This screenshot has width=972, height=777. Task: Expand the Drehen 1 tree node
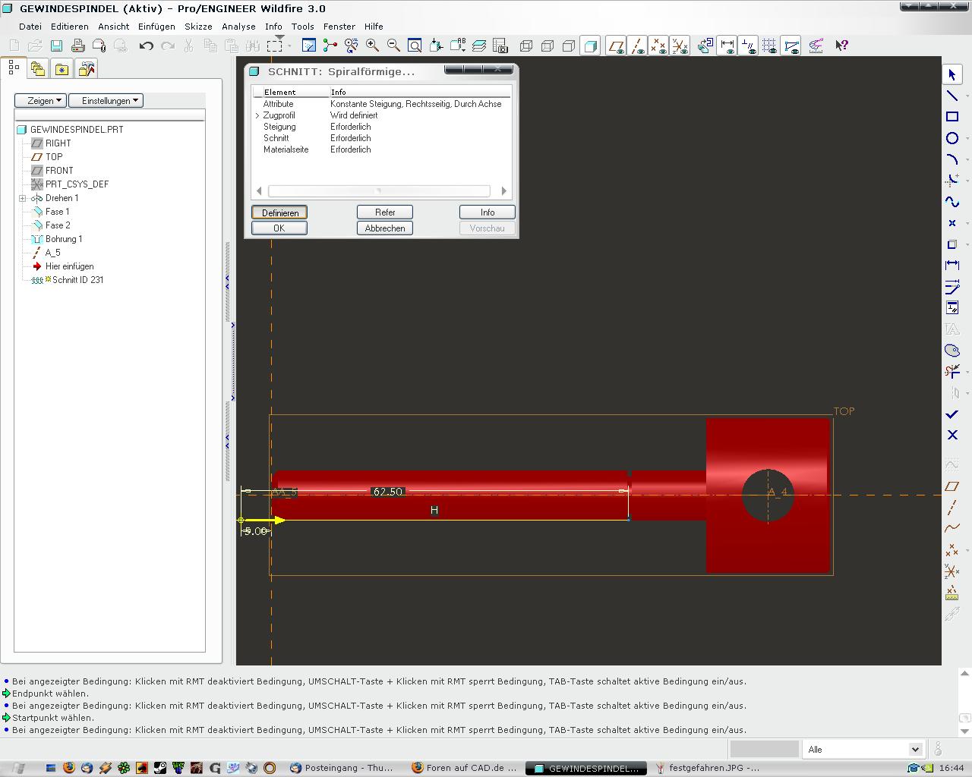[23, 198]
